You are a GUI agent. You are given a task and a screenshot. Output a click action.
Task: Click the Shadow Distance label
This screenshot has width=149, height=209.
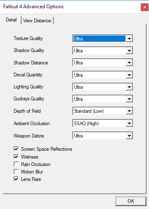tap(31, 63)
